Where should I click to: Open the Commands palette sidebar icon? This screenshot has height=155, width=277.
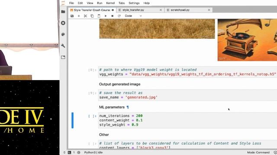coord(63,34)
